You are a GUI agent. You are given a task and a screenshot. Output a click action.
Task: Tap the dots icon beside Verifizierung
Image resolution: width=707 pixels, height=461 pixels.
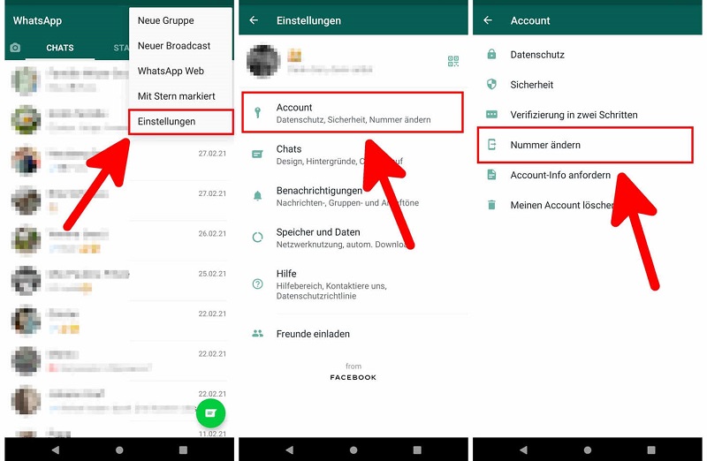tap(491, 115)
